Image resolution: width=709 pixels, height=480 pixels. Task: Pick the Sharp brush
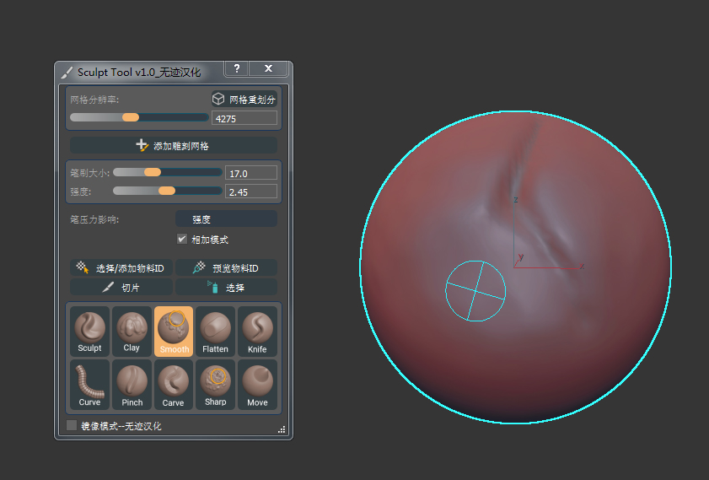tap(215, 385)
